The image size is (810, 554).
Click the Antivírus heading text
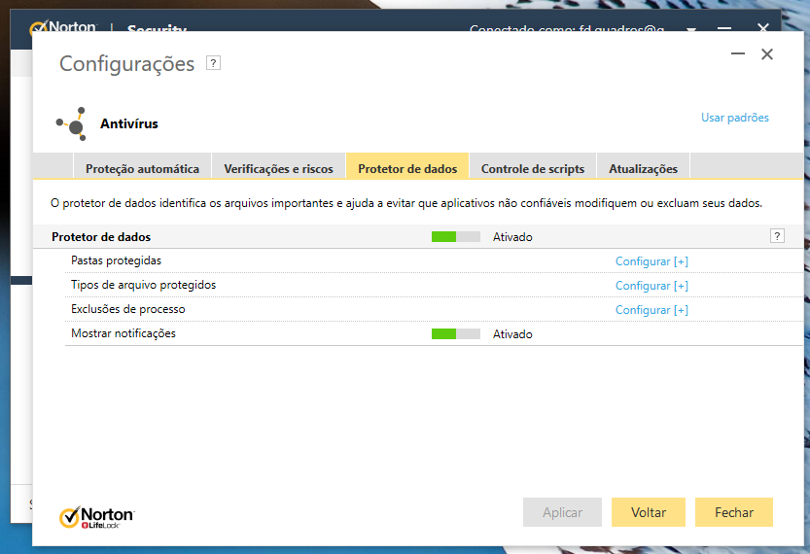tap(129, 123)
